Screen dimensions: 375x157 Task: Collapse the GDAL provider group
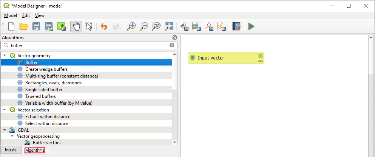tap(4, 130)
